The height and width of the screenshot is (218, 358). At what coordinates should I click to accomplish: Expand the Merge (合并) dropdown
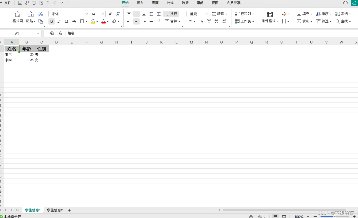point(179,21)
